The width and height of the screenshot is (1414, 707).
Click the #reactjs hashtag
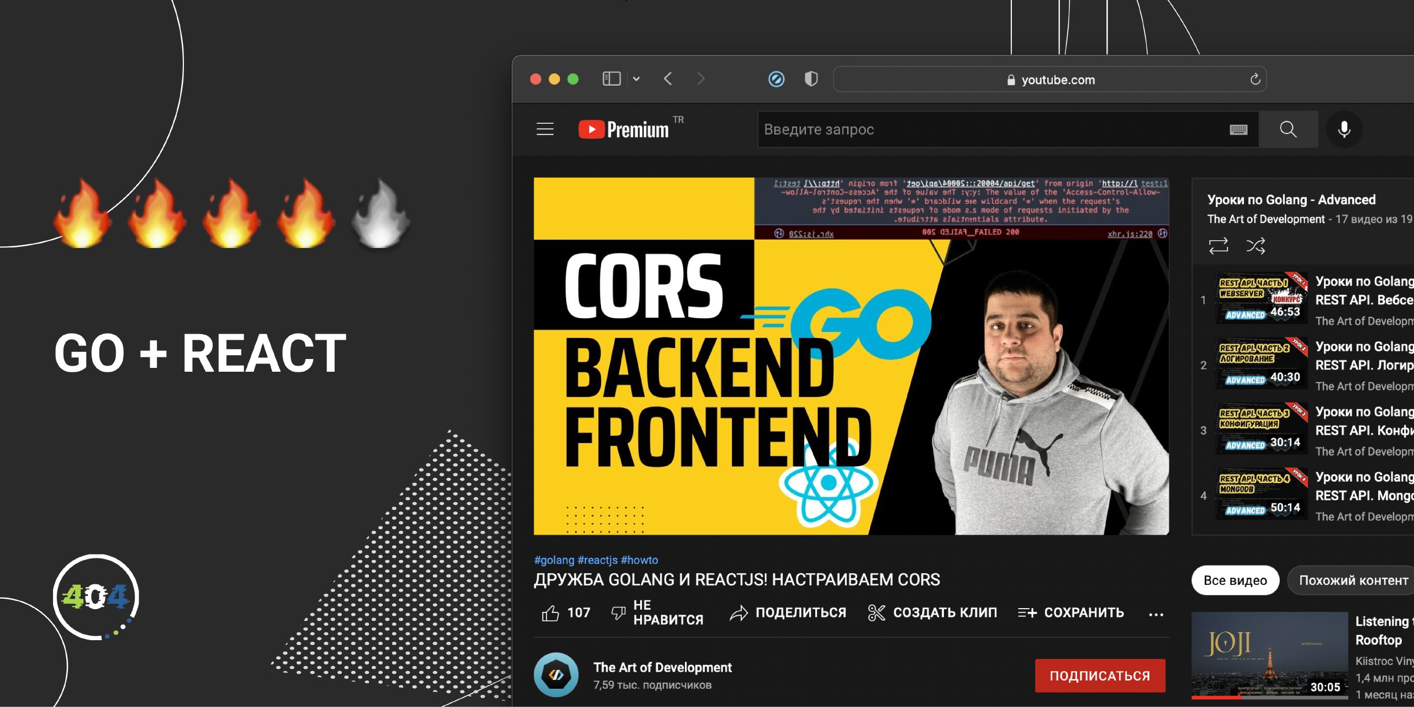(x=597, y=560)
